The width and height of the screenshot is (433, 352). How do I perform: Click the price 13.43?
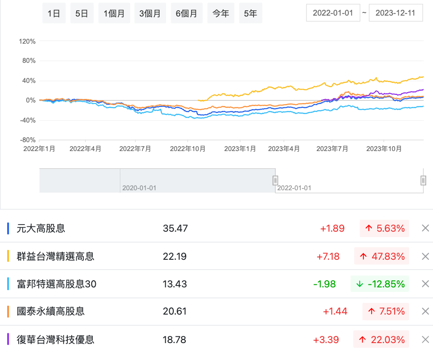pyautogui.click(x=175, y=284)
